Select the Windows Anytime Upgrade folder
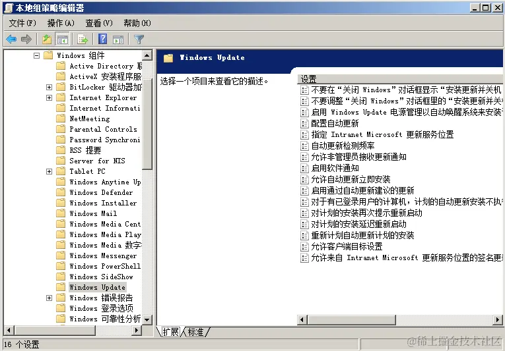The width and height of the screenshot is (505, 351). pos(105,182)
